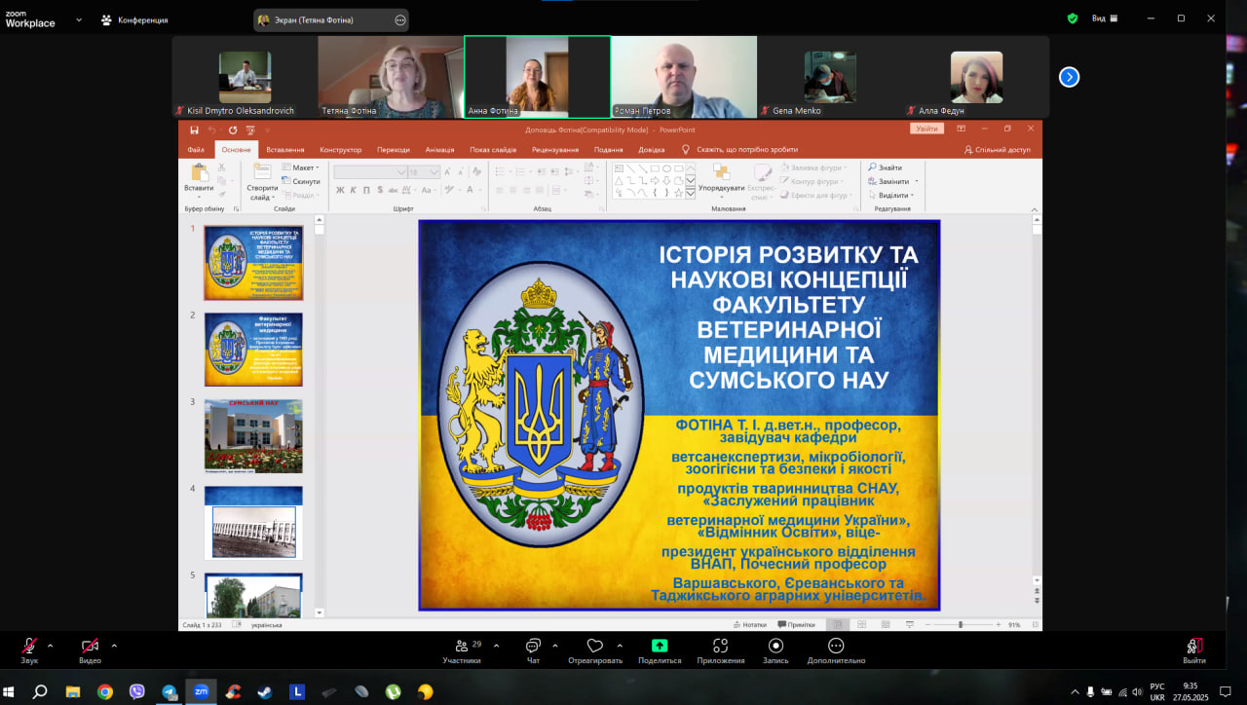This screenshot has width=1247, height=705.
Task: Open the Макет layout dropdown
Action: [303, 167]
